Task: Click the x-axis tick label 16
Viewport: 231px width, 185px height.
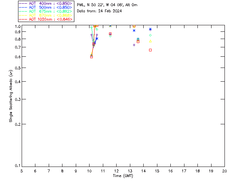Action: (171, 171)
